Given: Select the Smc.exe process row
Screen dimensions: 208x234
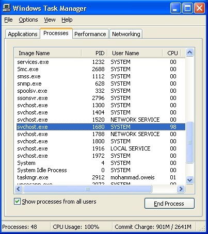Looking at the screenshot, I should pos(101,69).
